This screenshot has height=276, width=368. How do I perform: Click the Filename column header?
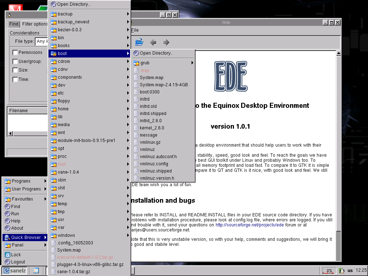pos(28,111)
